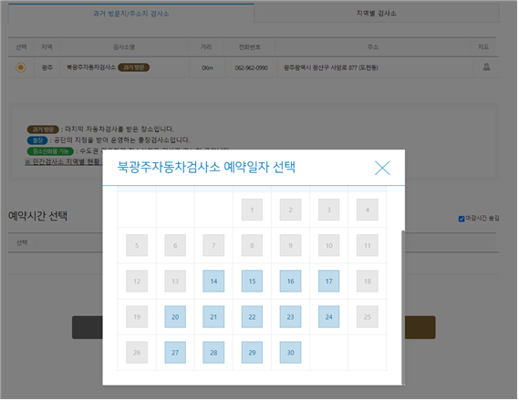Click the 검사소명 column header
519x401 pixels.
click(x=124, y=47)
